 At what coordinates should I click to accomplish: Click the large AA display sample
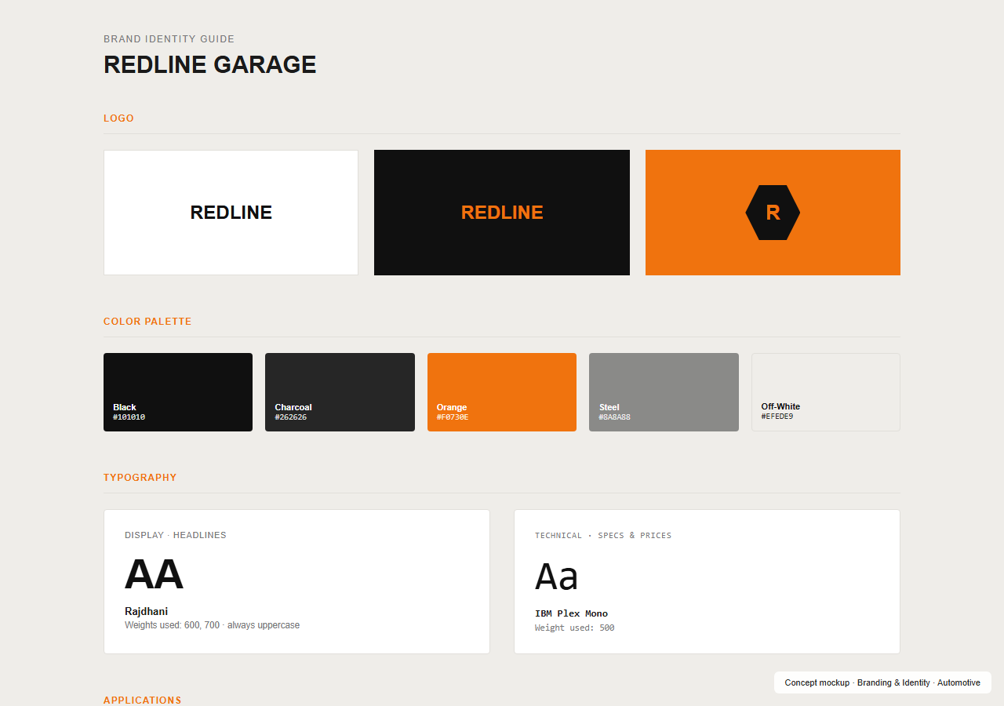(154, 574)
